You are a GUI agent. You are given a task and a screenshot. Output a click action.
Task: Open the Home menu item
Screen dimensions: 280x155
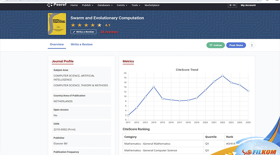74,5
